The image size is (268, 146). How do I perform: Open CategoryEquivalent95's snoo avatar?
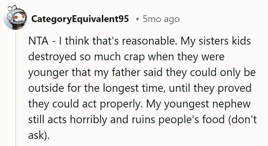15,19
